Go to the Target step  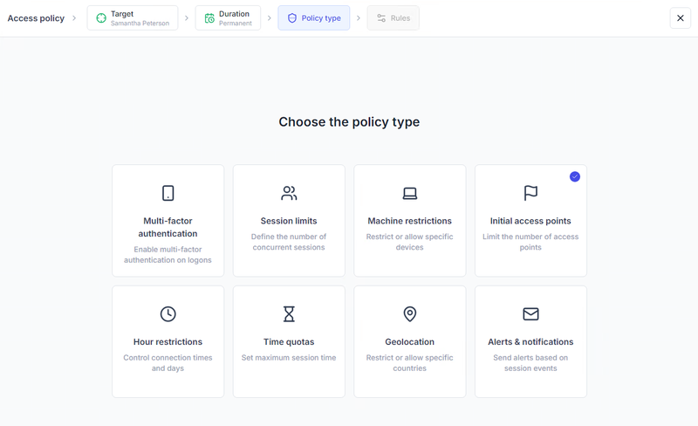(x=133, y=18)
